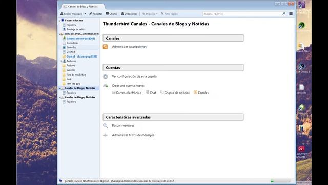Open Administrar suscripciones
This screenshot has height=185, width=328.
pos(129,47)
